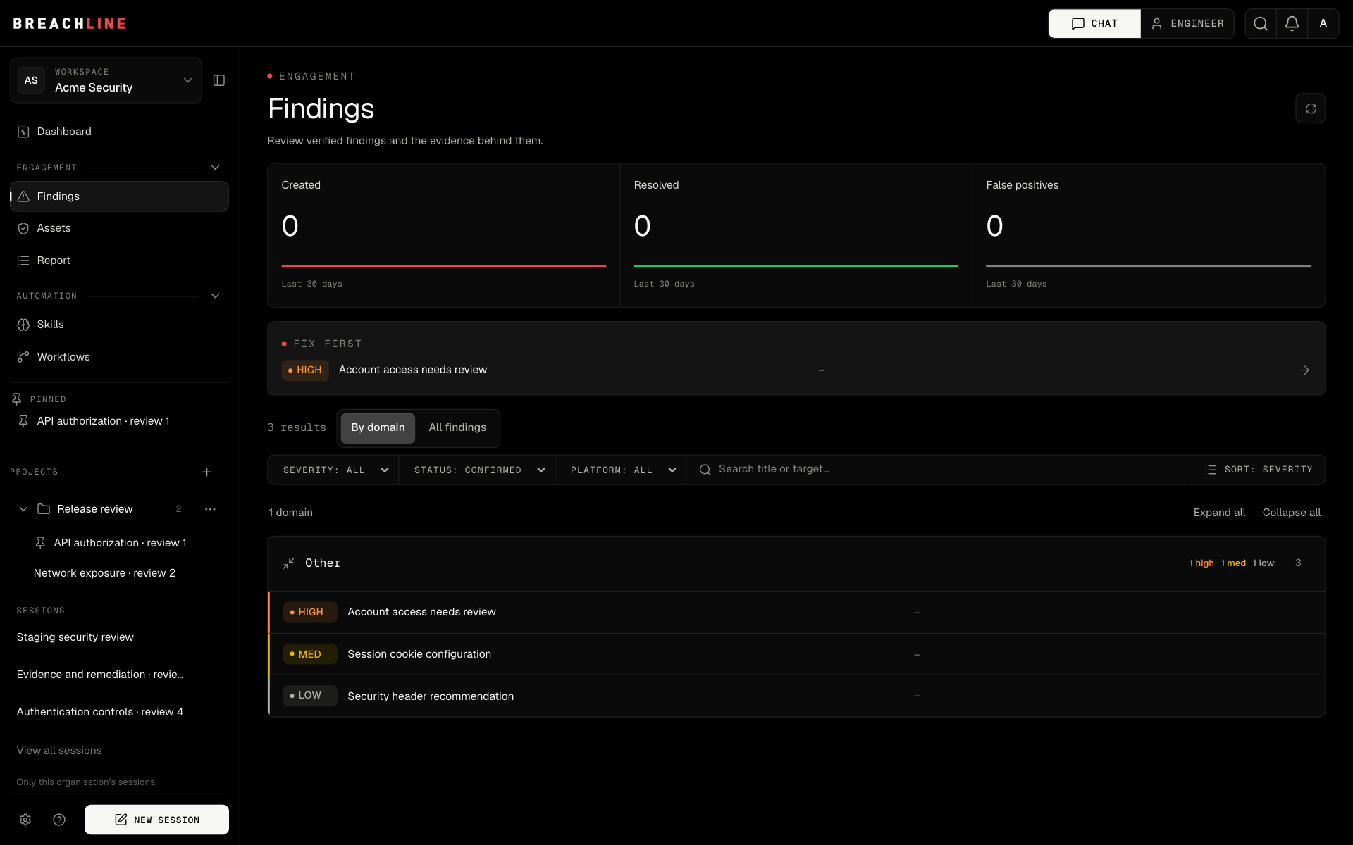This screenshot has height=845, width=1353.
Task: Go to Dashboard in the sidebar
Action: (119, 132)
